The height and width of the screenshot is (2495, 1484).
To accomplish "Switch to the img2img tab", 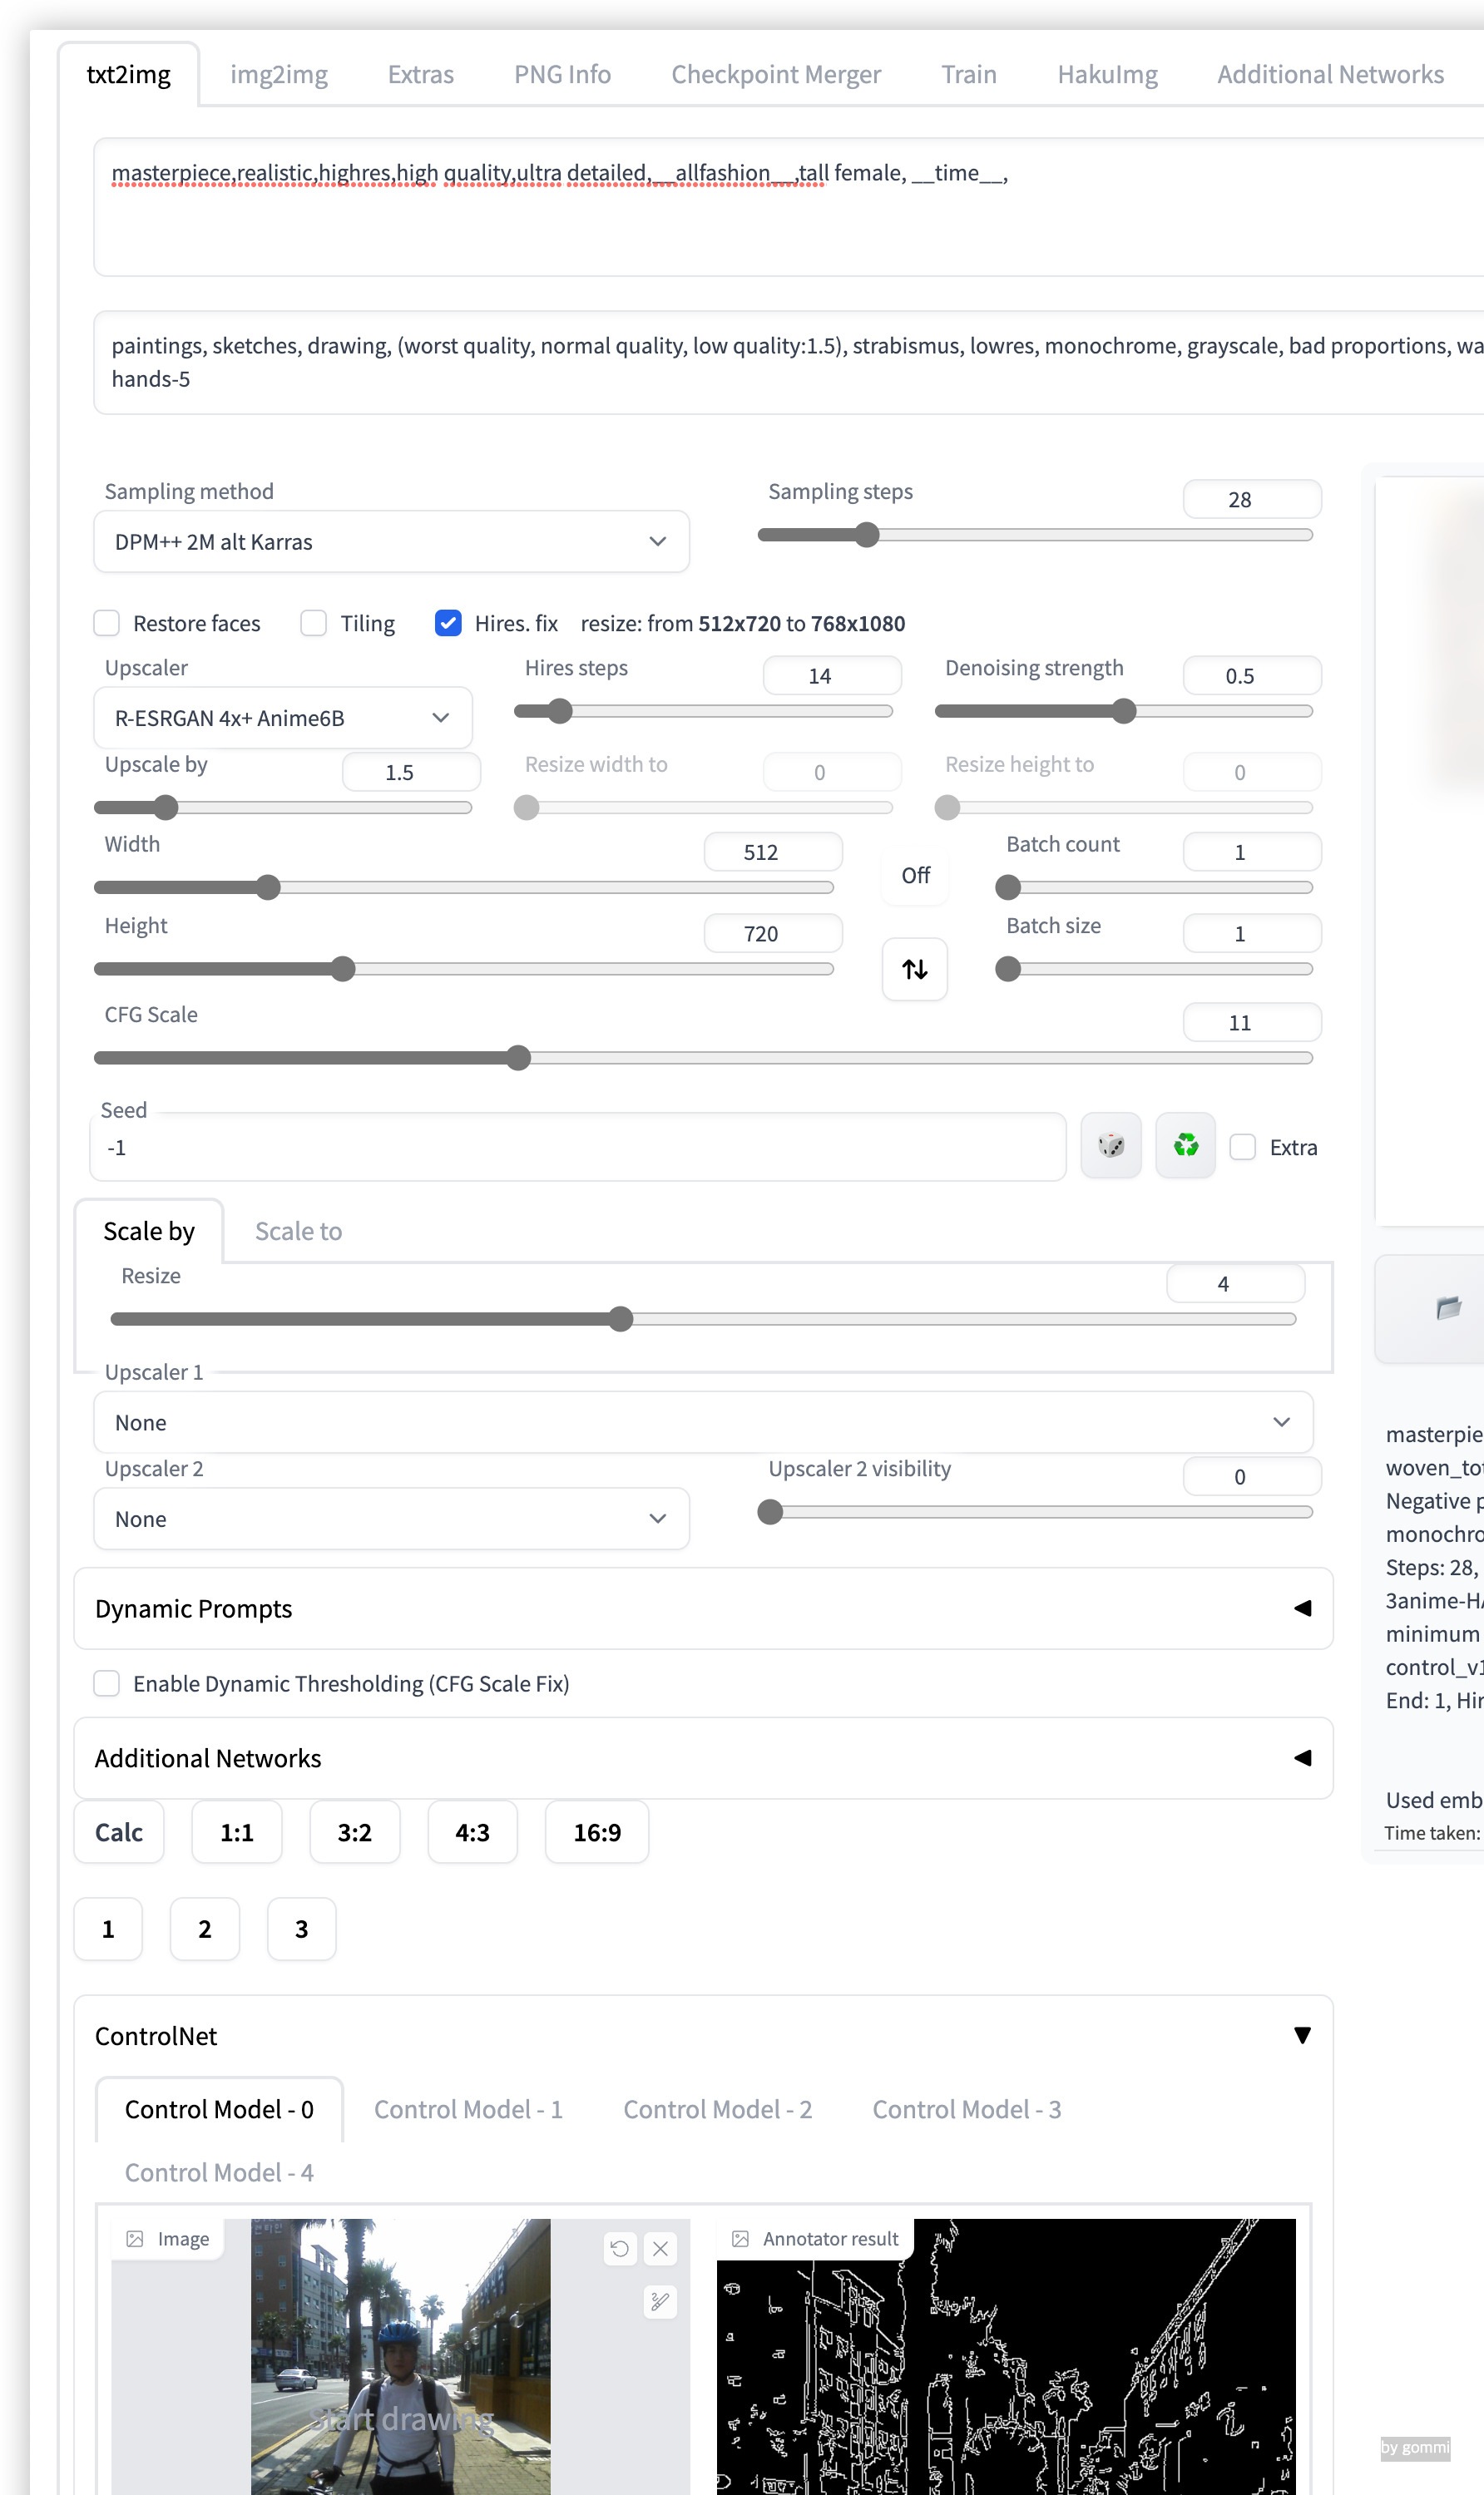I will click(x=279, y=75).
